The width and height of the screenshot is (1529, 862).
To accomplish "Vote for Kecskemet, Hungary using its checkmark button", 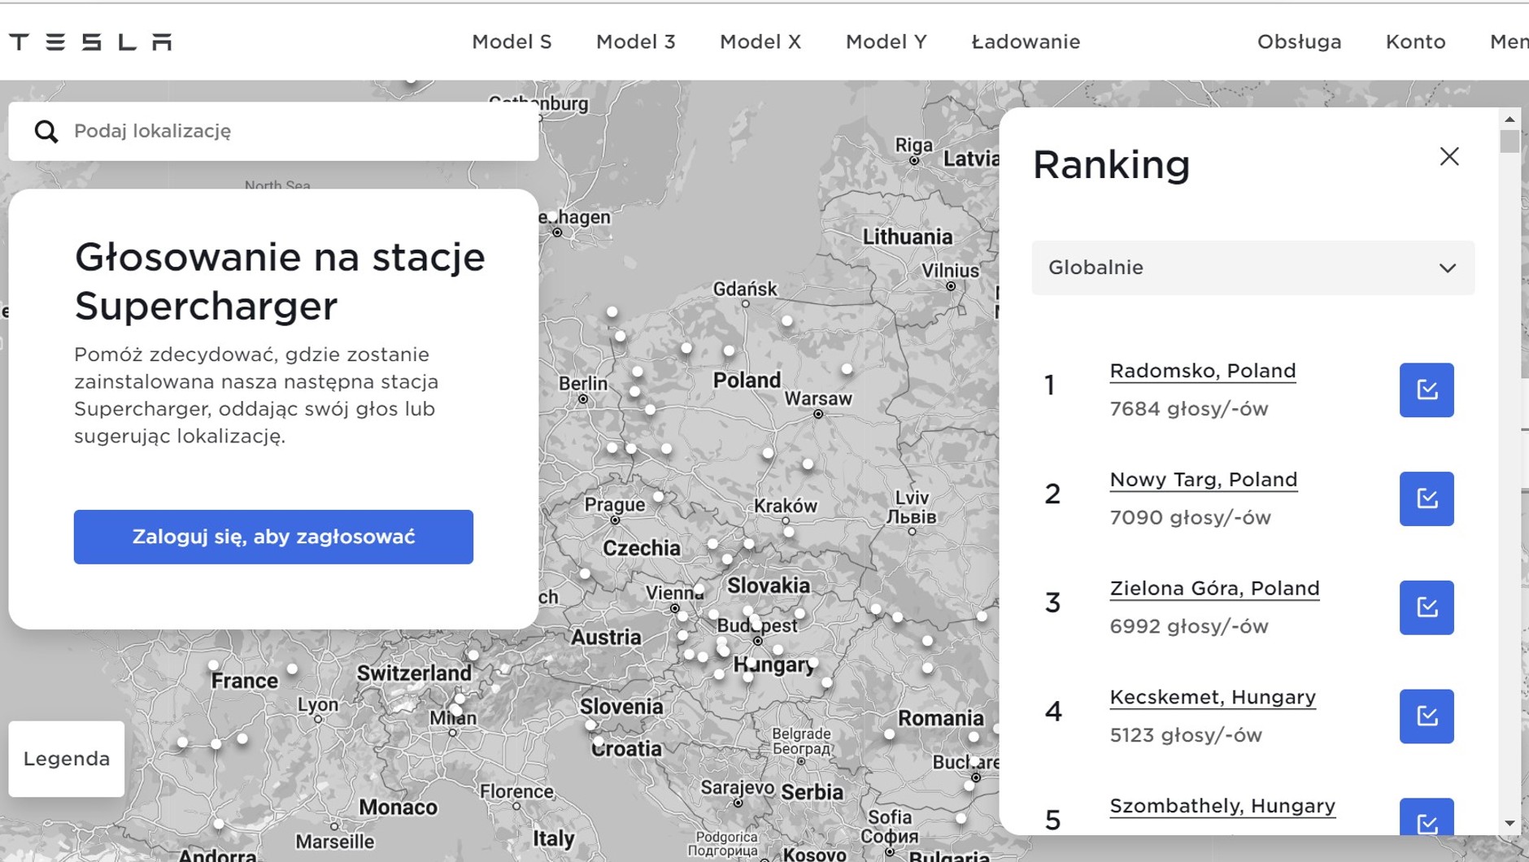I will pos(1427,716).
